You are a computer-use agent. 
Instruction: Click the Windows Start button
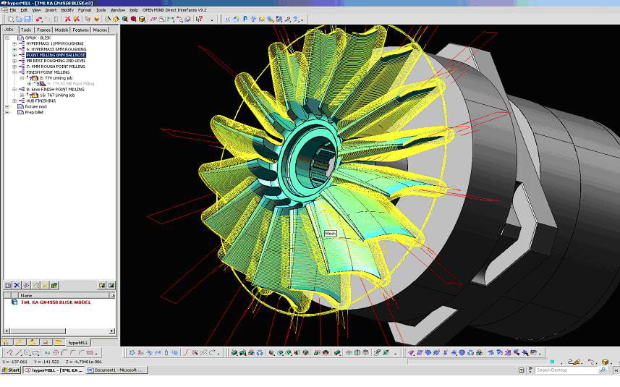point(11,370)
